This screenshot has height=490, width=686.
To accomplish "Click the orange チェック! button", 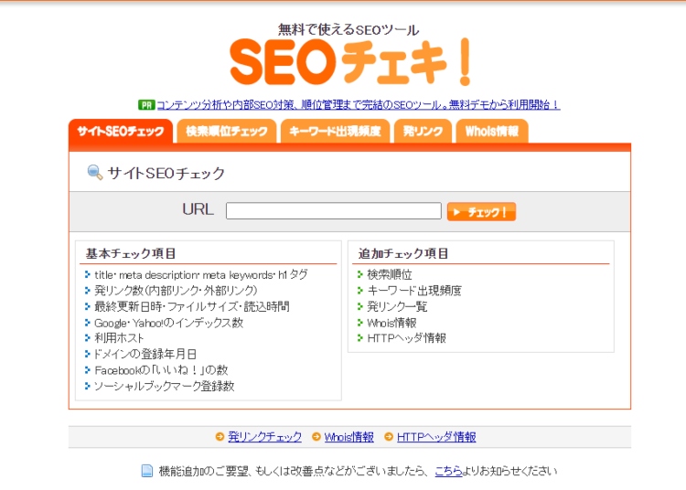I will [481, 212].
